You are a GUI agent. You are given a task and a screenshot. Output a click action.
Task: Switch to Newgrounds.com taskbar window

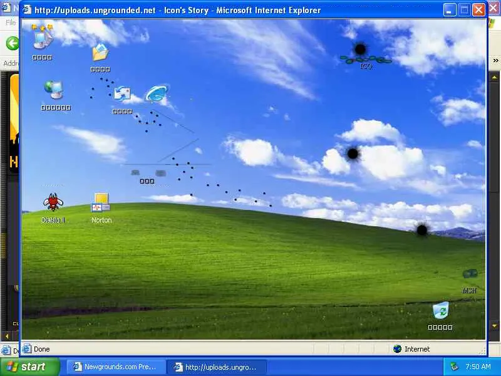click(x=116, y=367)
